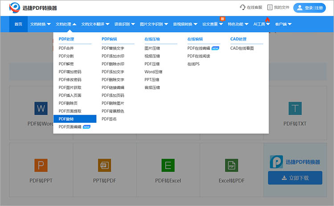
Task: Choose PDF链接编辑 menu item
Action: point(113,88)
